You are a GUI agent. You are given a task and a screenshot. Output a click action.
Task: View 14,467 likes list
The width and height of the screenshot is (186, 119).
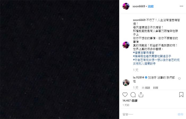pos(130,101)
